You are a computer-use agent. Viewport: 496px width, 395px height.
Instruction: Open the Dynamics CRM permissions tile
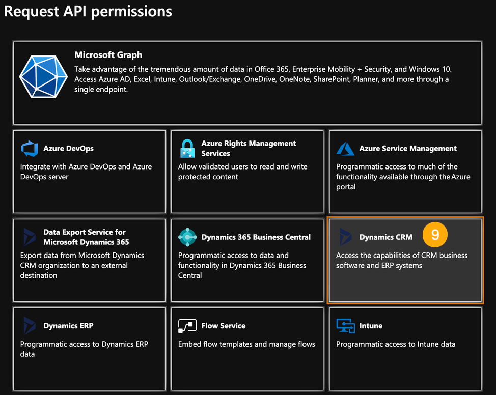tap(405, 261)
